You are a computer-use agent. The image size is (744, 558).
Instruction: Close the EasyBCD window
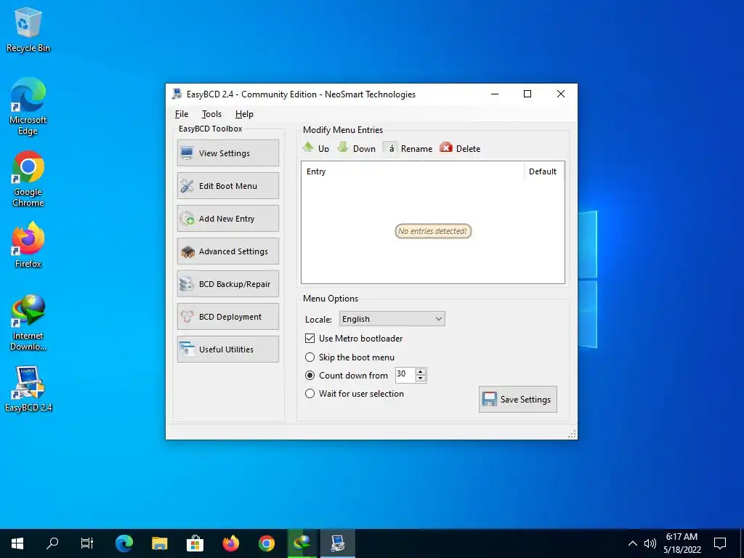click(x=561, y=94)
